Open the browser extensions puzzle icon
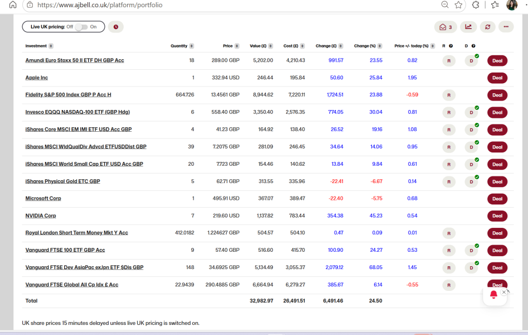Viewport: 528px width, 335px height. (x=476, y=4)
